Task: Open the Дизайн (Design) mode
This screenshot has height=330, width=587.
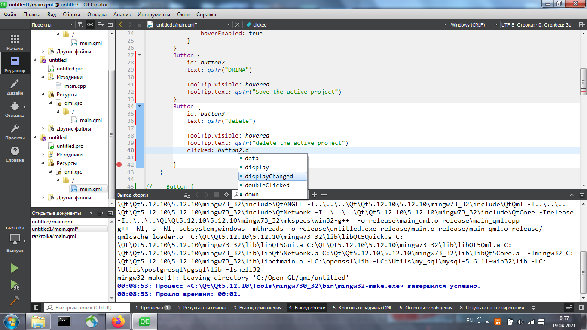Action: pos(15,87)
